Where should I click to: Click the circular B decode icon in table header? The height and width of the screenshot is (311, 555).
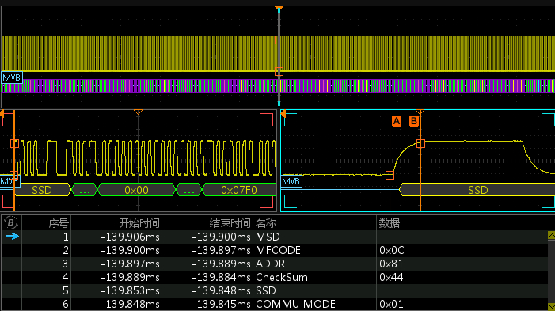point(11,223)
